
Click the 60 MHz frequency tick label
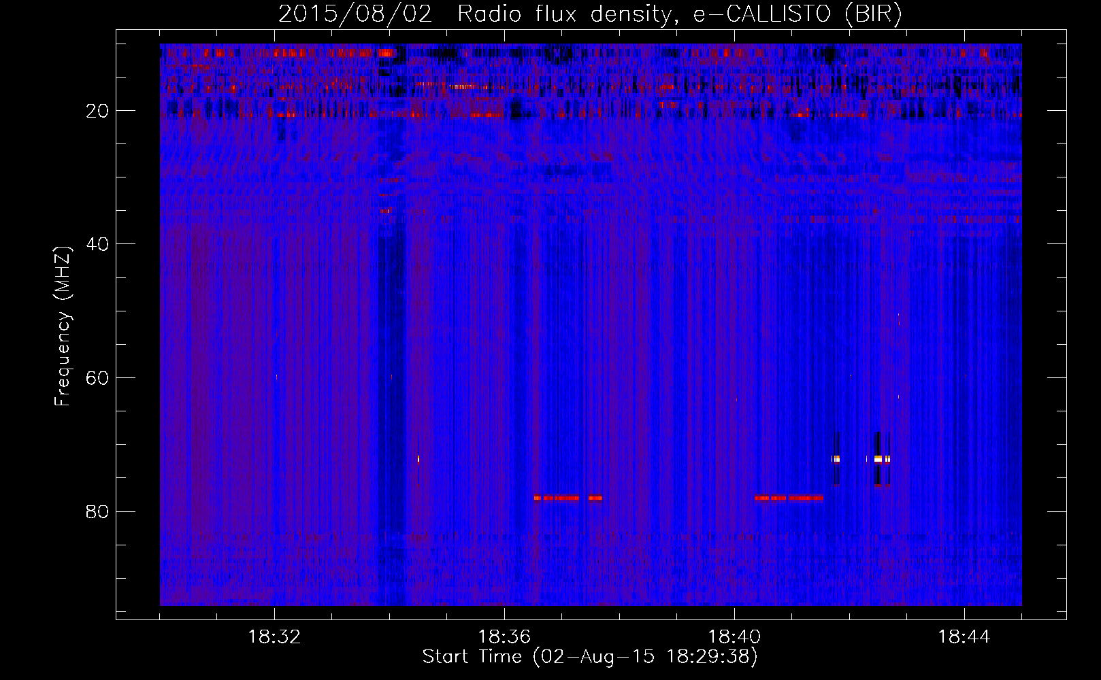click(x=97, y=378)
